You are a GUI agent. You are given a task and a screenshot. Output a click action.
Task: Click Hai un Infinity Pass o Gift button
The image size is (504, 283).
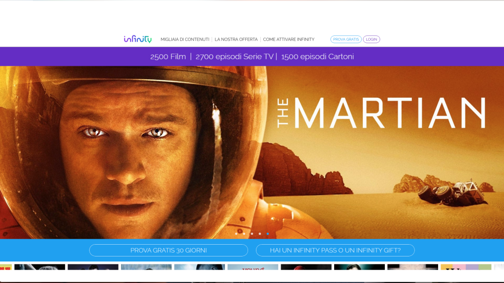coord(335,251)
